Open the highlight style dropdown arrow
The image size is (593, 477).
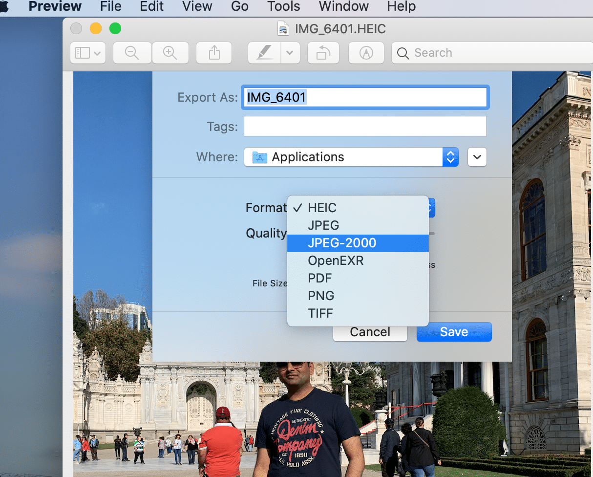[290, 53]
